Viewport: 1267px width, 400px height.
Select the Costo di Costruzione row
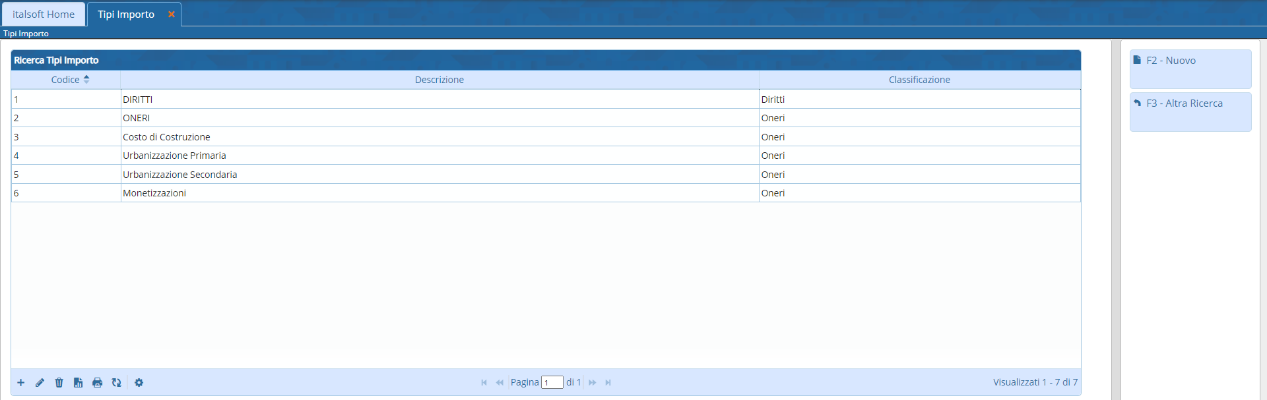point(166,137)
